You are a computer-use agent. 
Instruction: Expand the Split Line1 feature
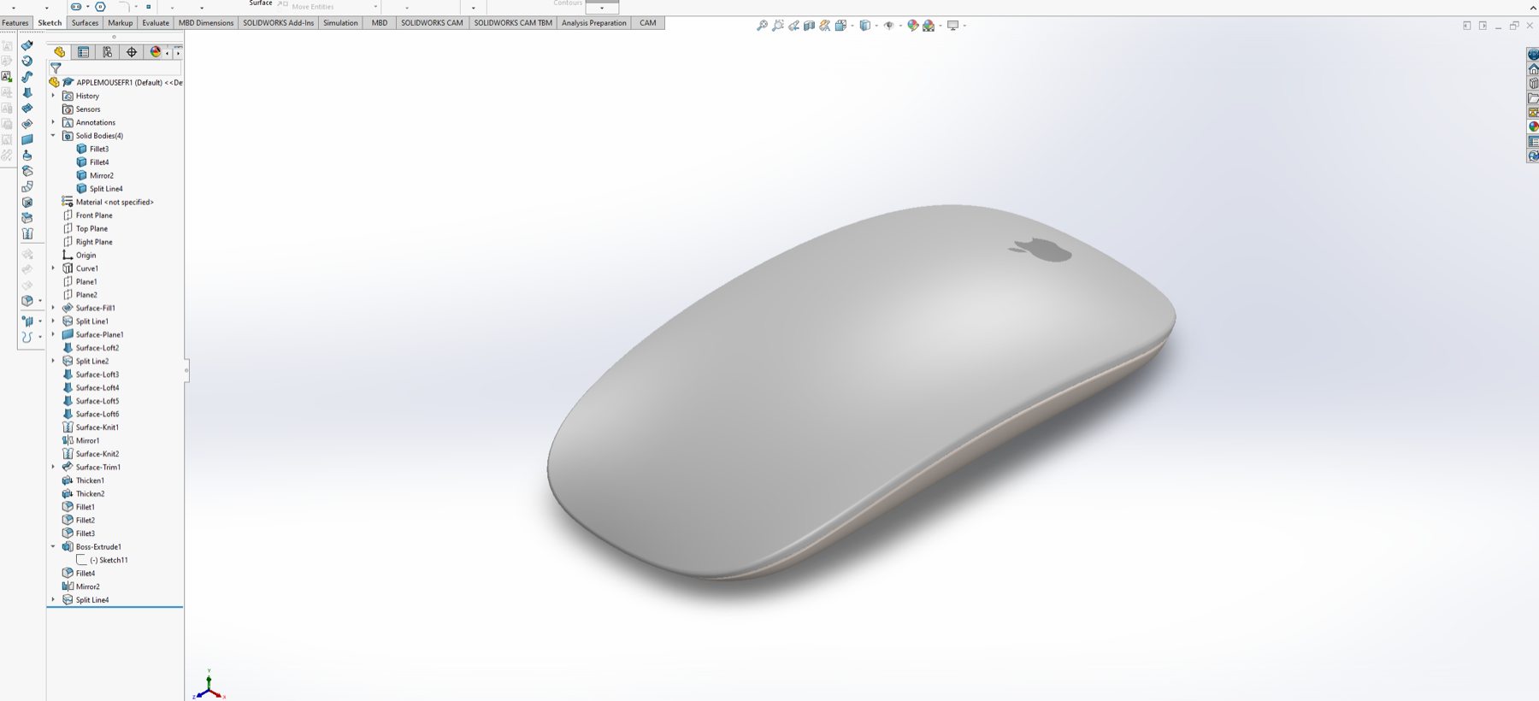tap(53, 321)
